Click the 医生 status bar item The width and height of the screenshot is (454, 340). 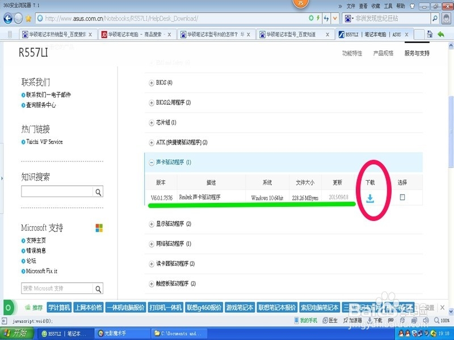[x=330, y=320]
